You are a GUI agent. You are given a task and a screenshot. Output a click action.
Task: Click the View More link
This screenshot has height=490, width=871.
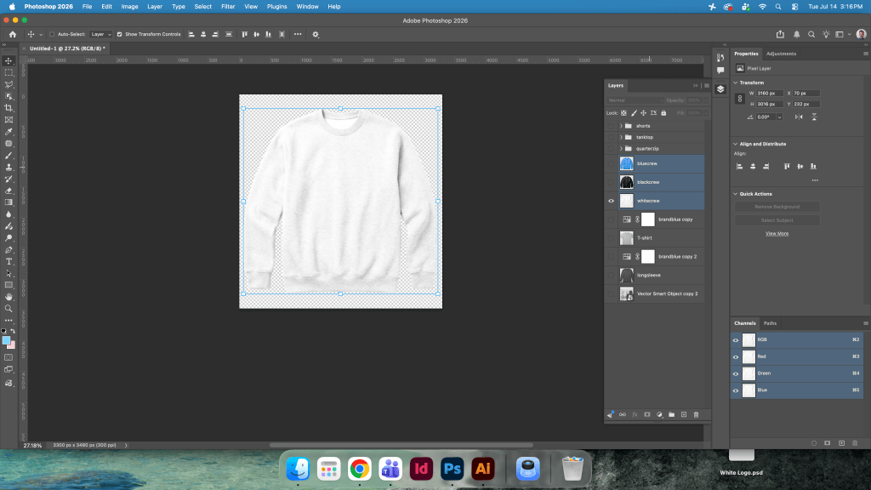[777, 233]
